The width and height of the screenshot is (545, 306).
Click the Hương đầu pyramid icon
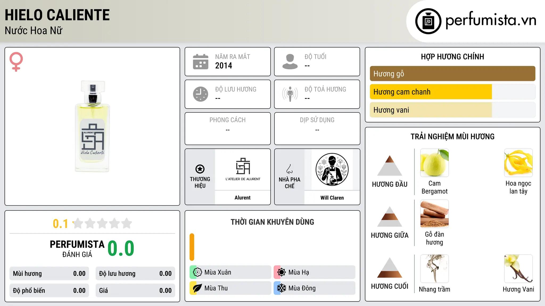(x=390, y=165)
